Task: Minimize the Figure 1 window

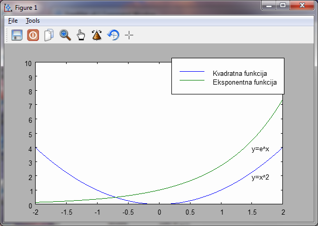Action: pyautogui.click(x=269, y=6)
